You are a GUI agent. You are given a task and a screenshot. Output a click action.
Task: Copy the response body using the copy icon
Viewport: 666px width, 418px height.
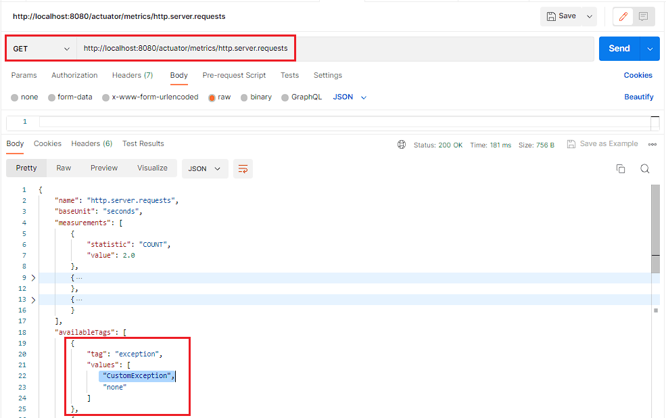click(x=621, y=168)
